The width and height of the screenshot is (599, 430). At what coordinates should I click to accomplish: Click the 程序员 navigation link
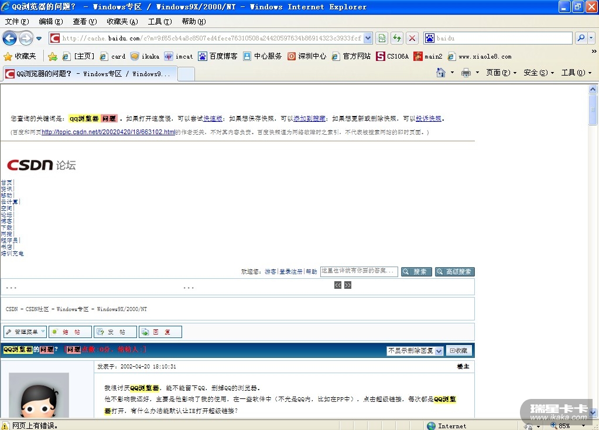click(9, 240)
